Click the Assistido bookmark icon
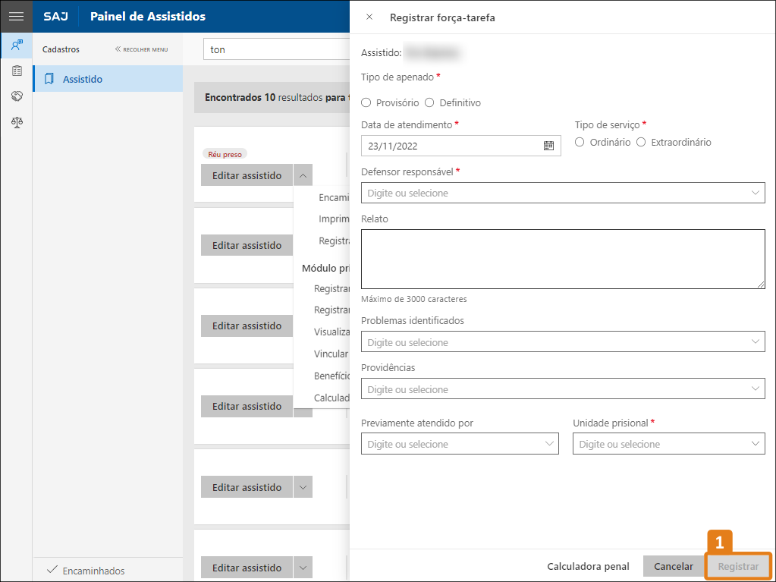The height and width of the screenshot is (582, 776). [49, 79]
